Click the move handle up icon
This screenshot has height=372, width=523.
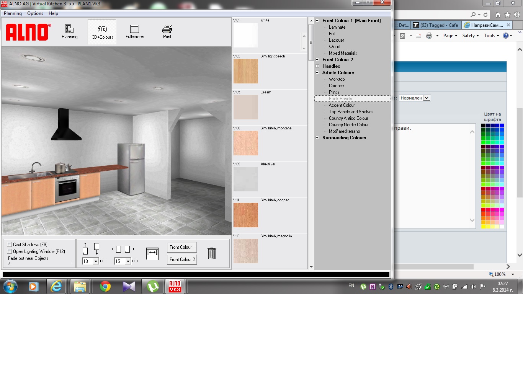click(x=85, y=249)
